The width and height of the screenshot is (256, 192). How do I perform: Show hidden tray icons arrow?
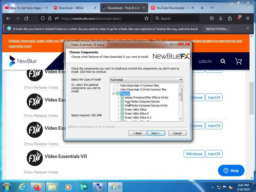click(x=212, y=187)
